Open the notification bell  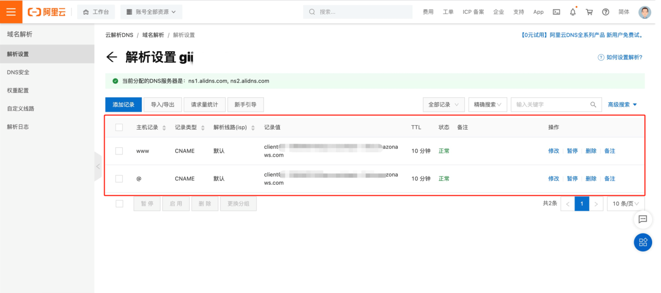[x=573, y=12]
